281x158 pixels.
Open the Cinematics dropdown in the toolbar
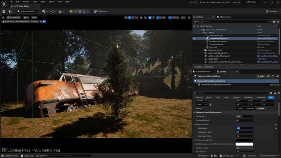pos(61,11)
